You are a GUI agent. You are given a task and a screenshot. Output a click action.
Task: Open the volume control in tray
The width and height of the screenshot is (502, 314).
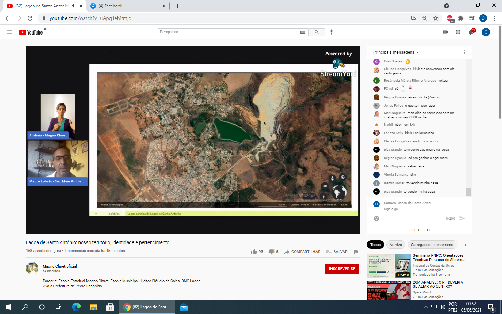click(442, 307)
